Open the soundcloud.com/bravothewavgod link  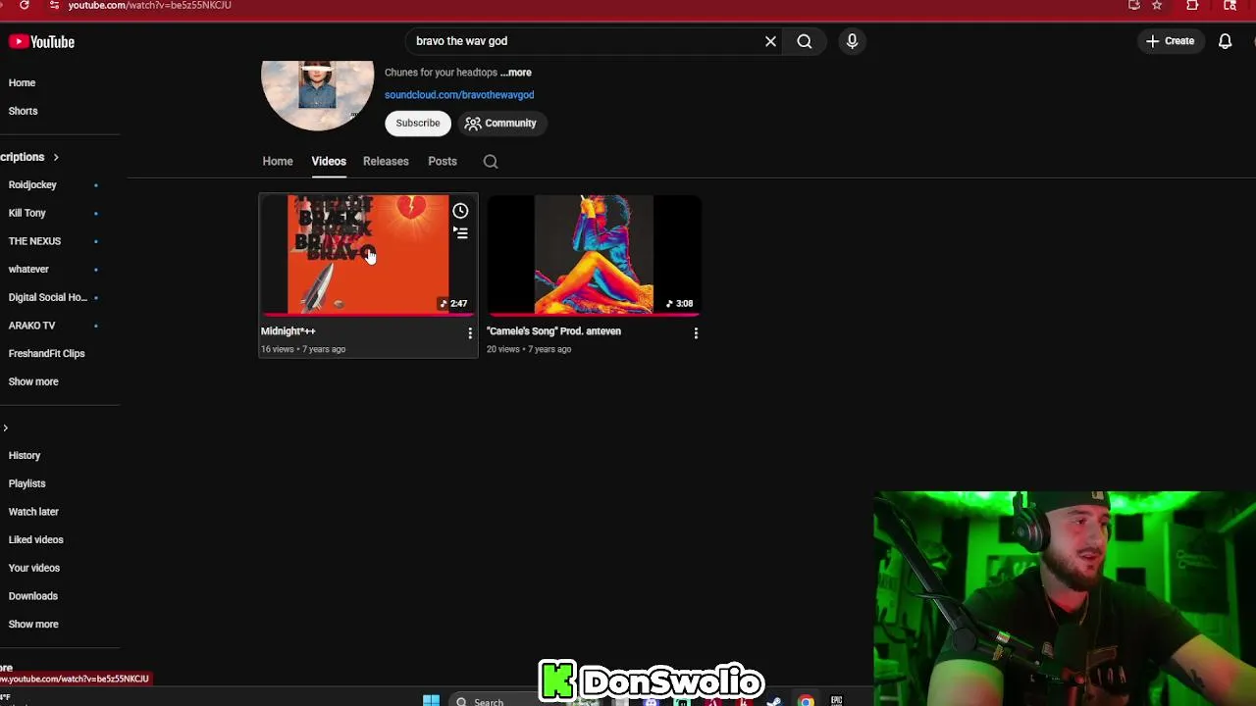pos(459,95)
